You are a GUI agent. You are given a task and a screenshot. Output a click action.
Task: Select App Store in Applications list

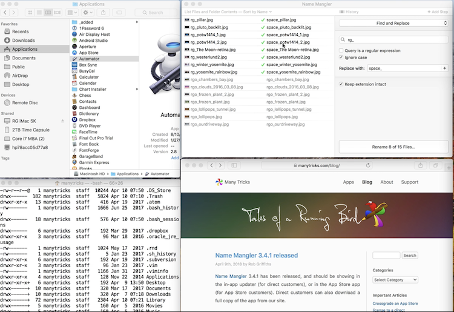(88, 53)
